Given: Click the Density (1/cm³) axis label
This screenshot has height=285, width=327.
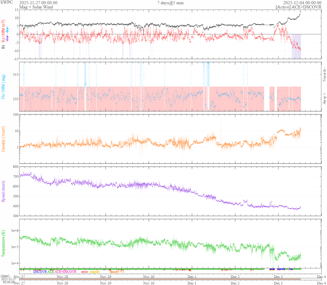Looking at the screenshot, I should tap(3, 139).
